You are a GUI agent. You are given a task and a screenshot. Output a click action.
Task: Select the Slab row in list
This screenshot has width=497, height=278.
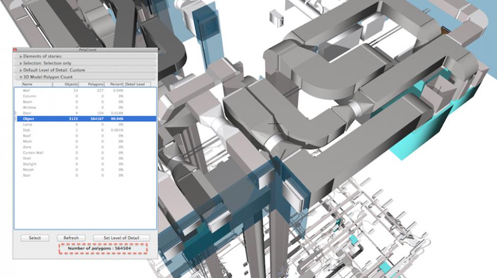pyautogui.click(x=27, y=130)
